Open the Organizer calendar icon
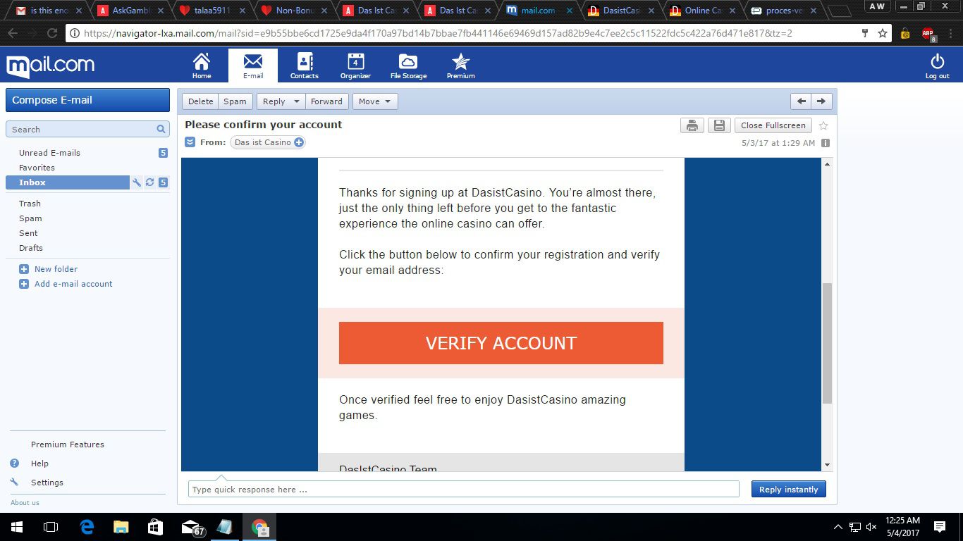This screenshot has width=963, height=541. (355, 66)
